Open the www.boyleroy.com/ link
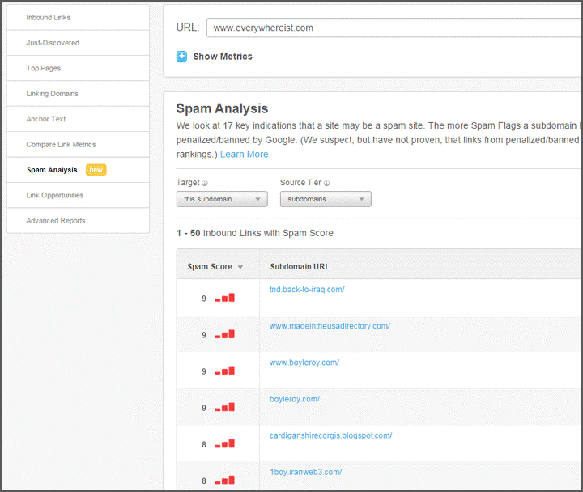 304,363
